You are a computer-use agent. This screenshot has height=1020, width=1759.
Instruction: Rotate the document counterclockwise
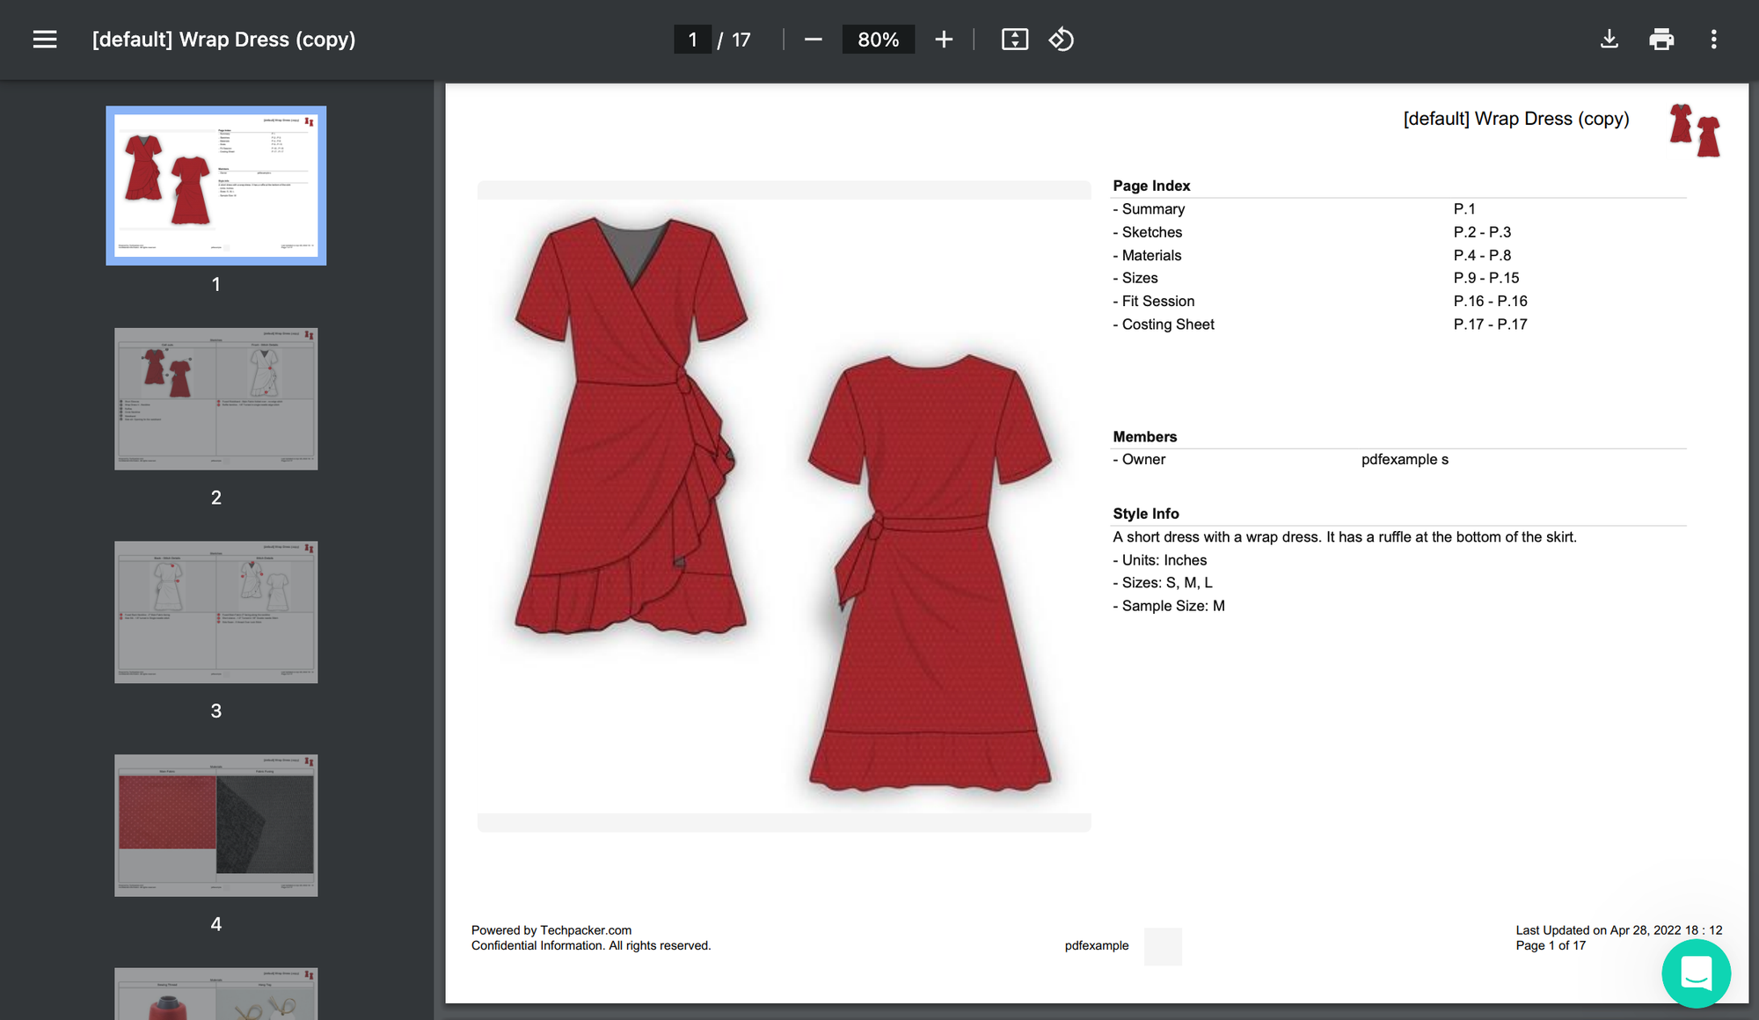(x=1062, y=40)
